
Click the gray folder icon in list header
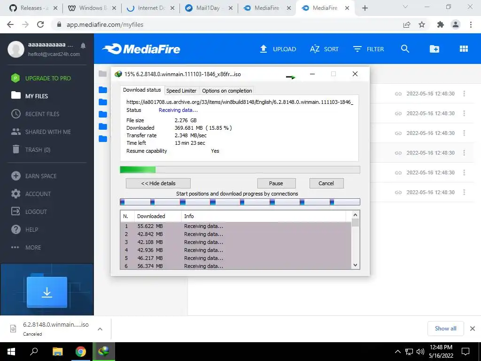[102, 74]
